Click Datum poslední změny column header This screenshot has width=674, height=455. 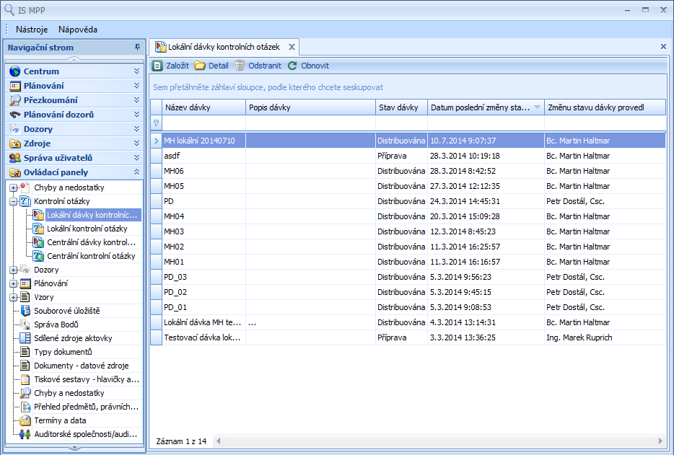[486, 107]
